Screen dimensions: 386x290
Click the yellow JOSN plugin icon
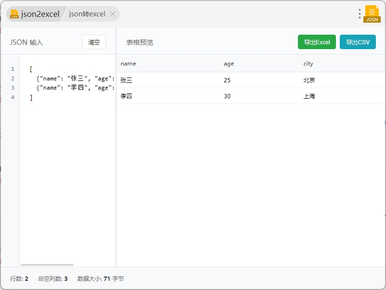372,13
